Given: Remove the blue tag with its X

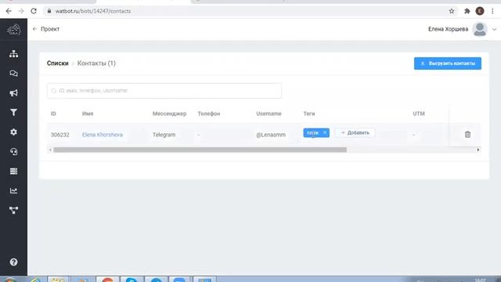Looking at the screenshot, I should (x=325, y=132).
